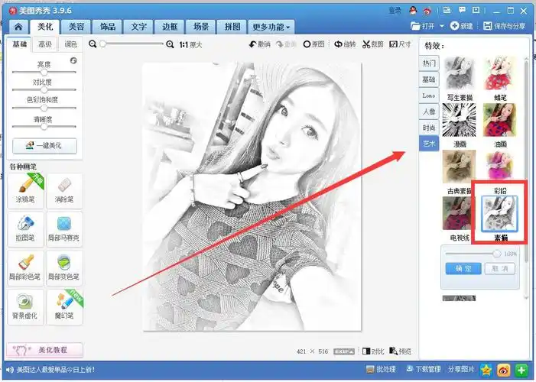536x382 pixels.
Task: Click the 对比 compare button
Action: (373, 351)
